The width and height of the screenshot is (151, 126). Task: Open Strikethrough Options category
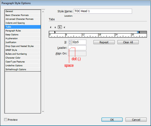coord(23,70)
